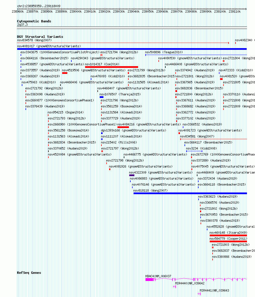
Task: Open dgv1393n166 gnomAD variant label
Action: click(x=134, y=131)
